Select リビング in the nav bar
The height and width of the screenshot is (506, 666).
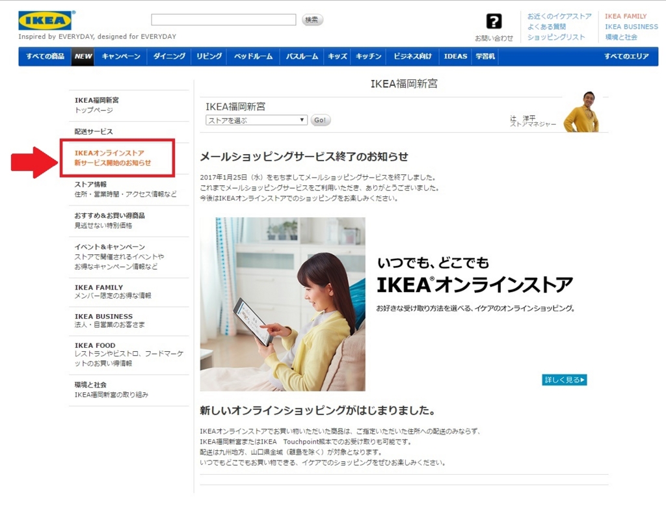pyautogui.click(x=209, y=56)
